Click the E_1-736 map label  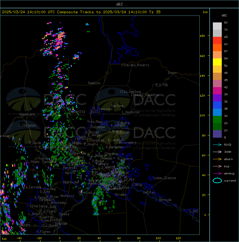[x=162, y=85]
